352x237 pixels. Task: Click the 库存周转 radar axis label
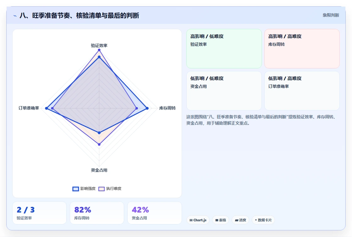(x=167, y=108)
